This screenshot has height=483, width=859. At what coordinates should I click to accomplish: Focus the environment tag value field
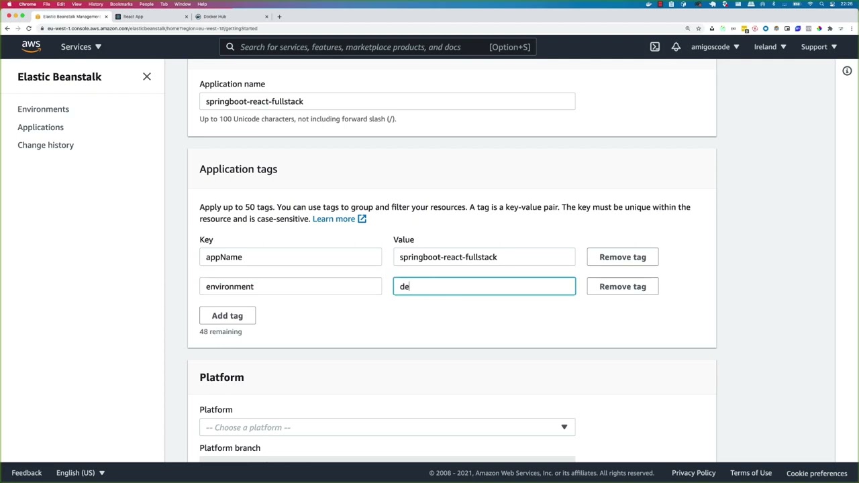(x=484, y=286)
